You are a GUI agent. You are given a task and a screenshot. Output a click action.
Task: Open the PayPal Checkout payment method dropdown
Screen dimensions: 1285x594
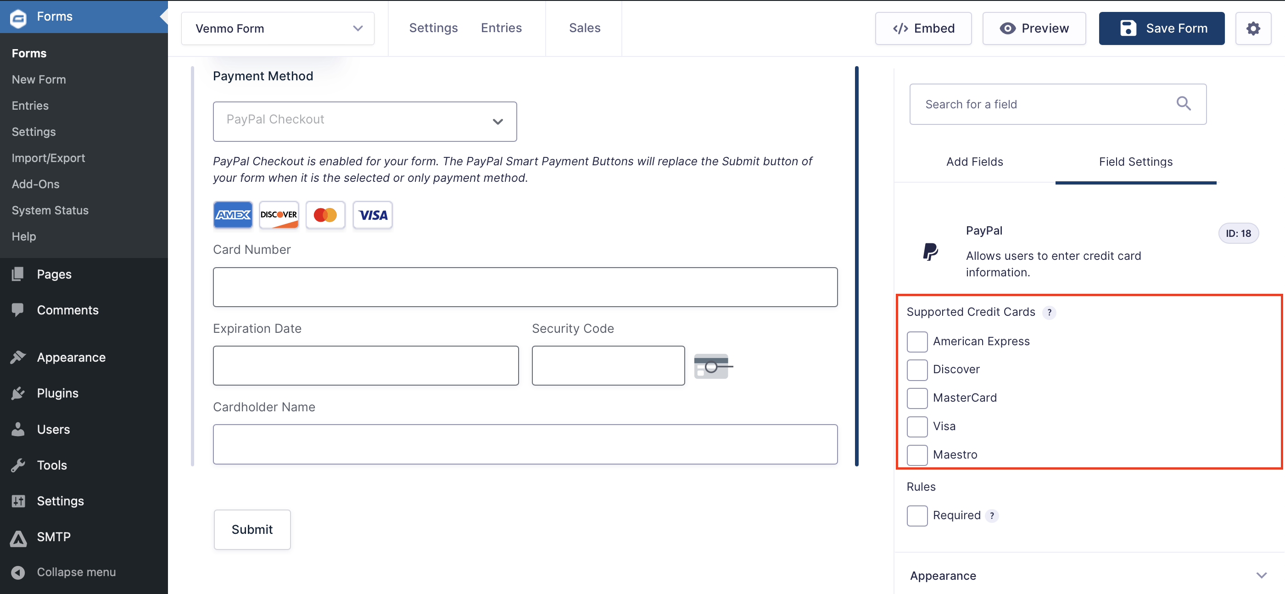(x=365, y=121)
